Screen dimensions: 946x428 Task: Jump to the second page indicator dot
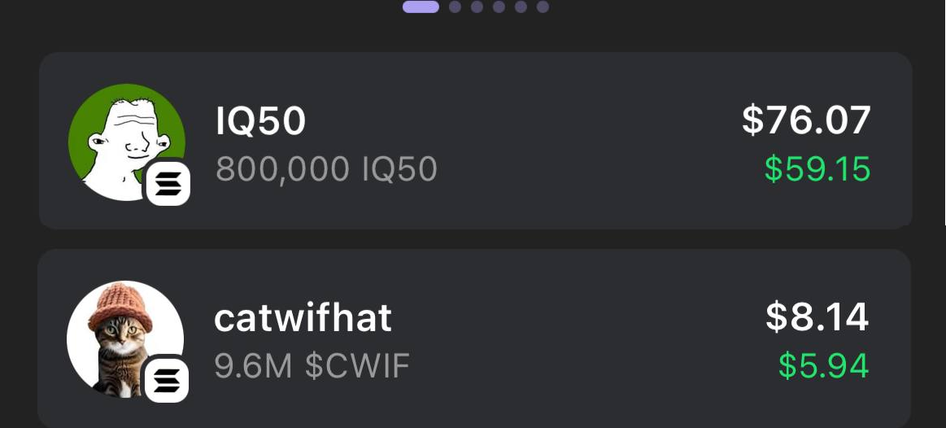click(x=455, y=7)
